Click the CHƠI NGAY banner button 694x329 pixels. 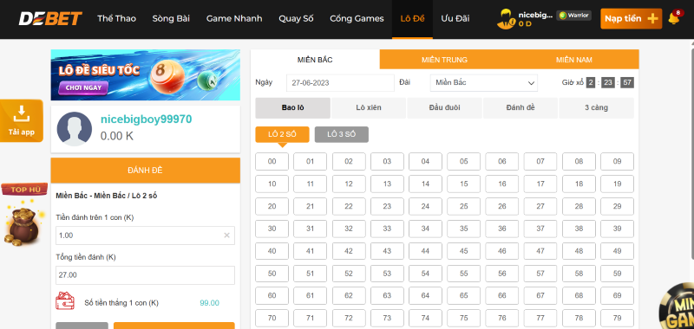tap(83, 87)
